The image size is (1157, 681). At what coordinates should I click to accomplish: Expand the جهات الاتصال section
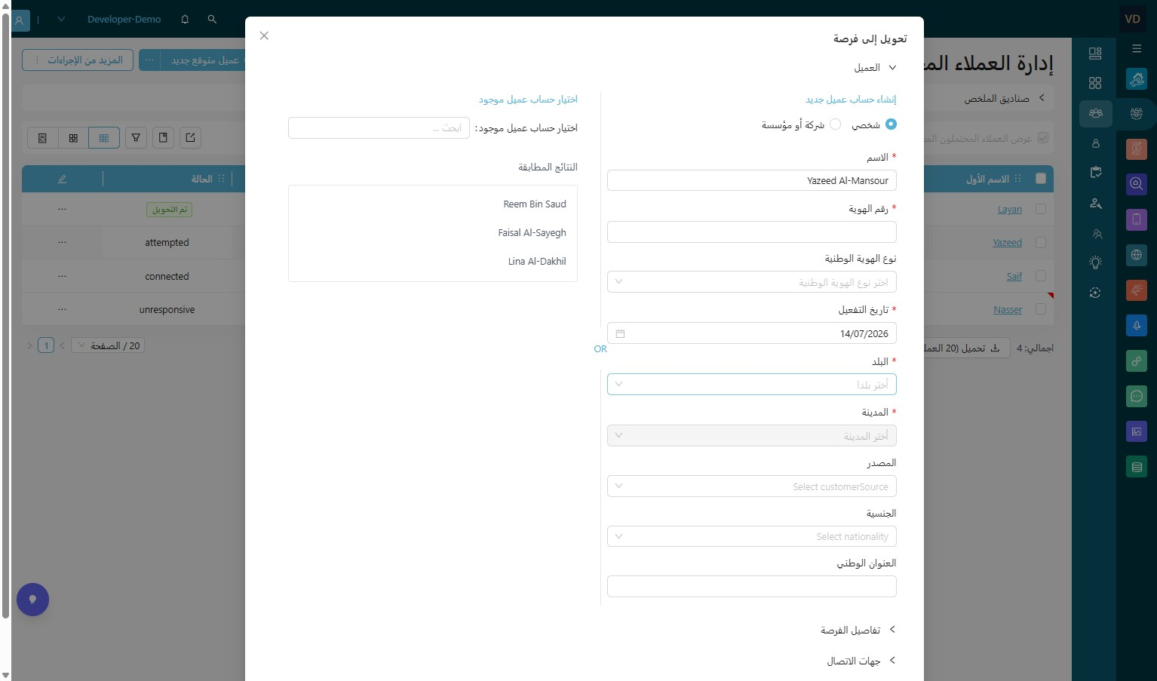pyautogui.click(x=861, y=661)
